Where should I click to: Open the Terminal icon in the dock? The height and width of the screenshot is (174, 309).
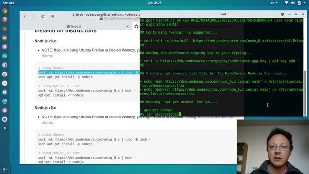coord(5,29)
